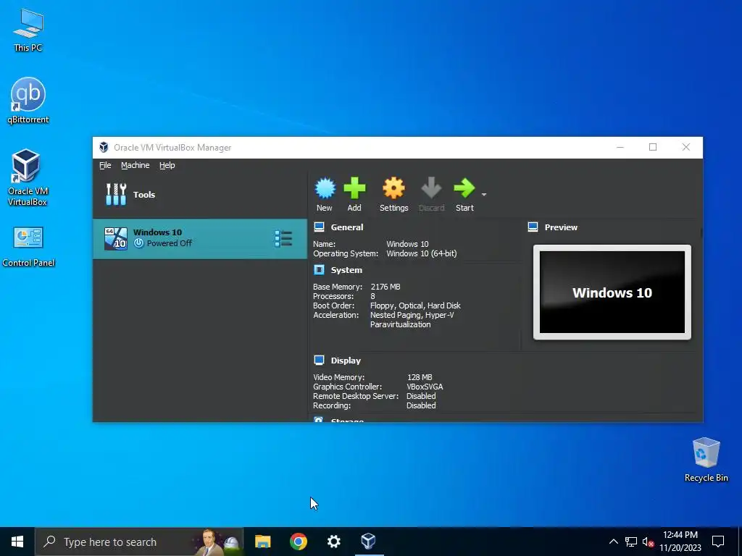The width and height of the screenshot is (742, 556).
Task: Click the VBoxSVGA graphics controller value
Action: 425,387
